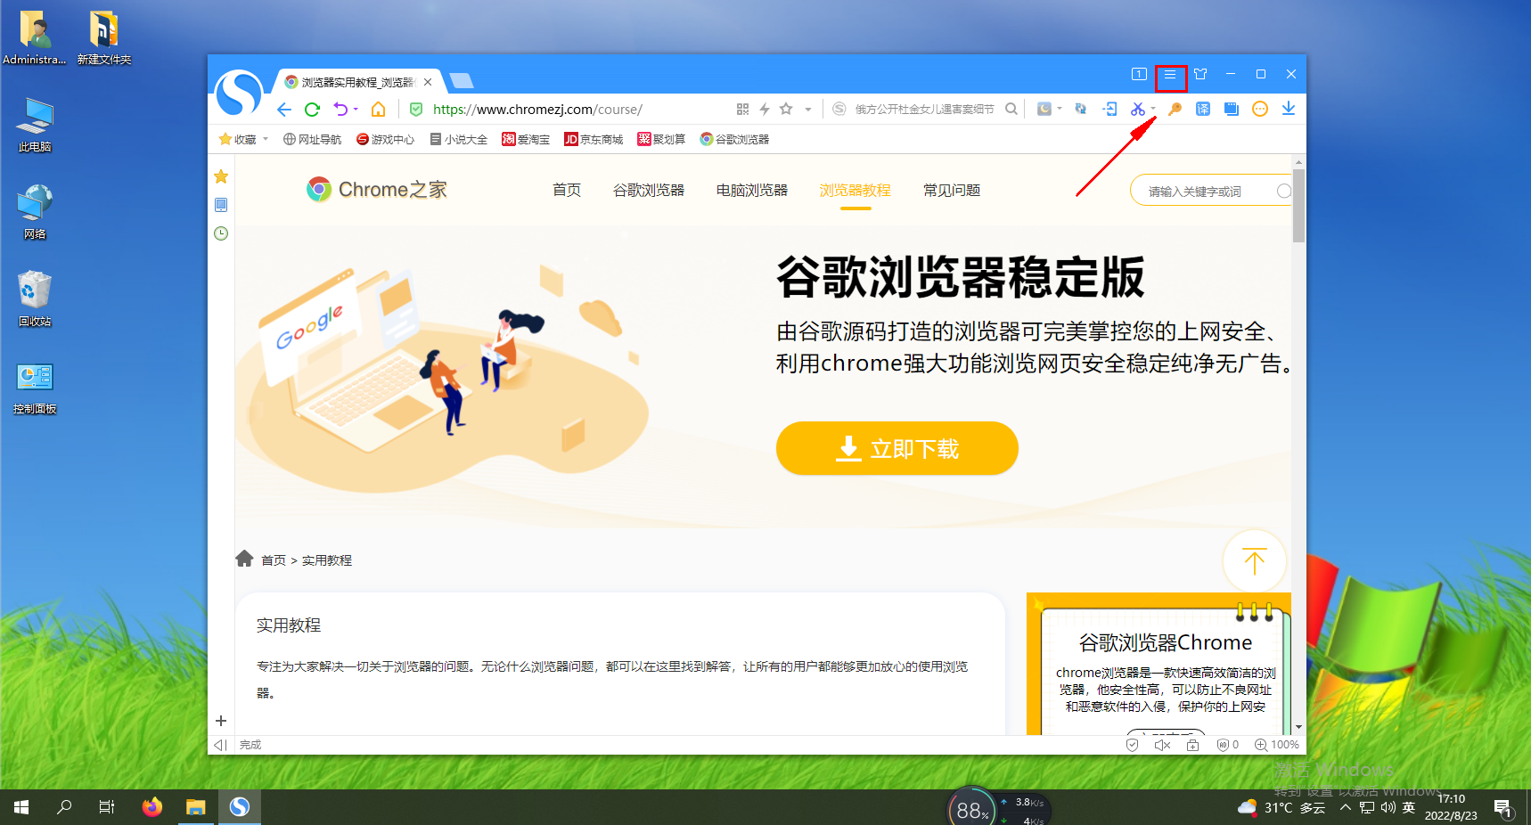Open Windows Start menu
The width and height of the screenshot is (1531, 825).
[x=21, y=807]
